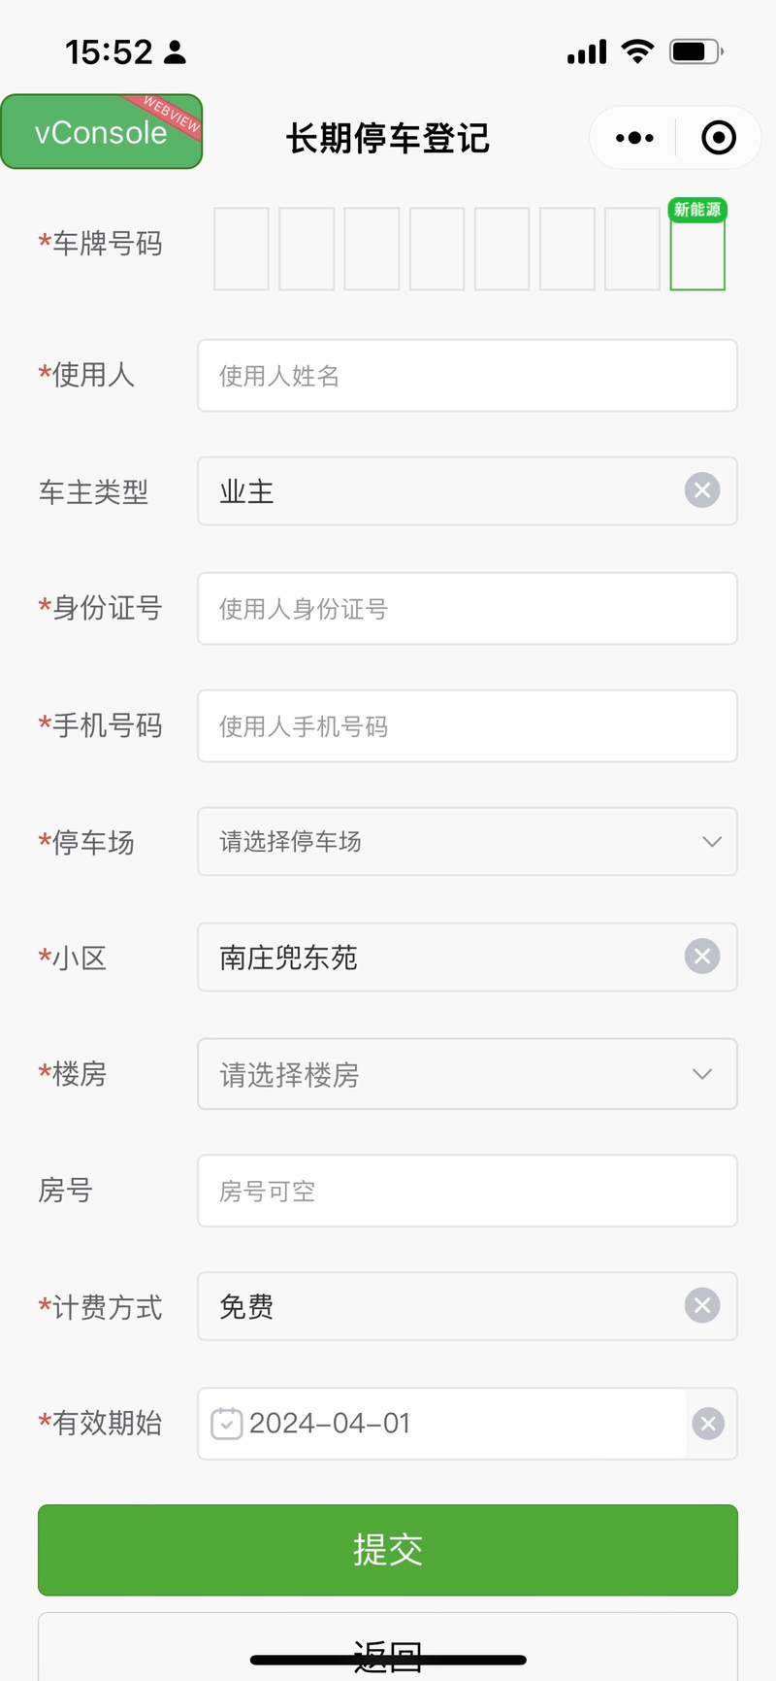This screenshot has height=1681, width=776.
Task: Clear the 车主类型 field value
Action: pos(702,490)
